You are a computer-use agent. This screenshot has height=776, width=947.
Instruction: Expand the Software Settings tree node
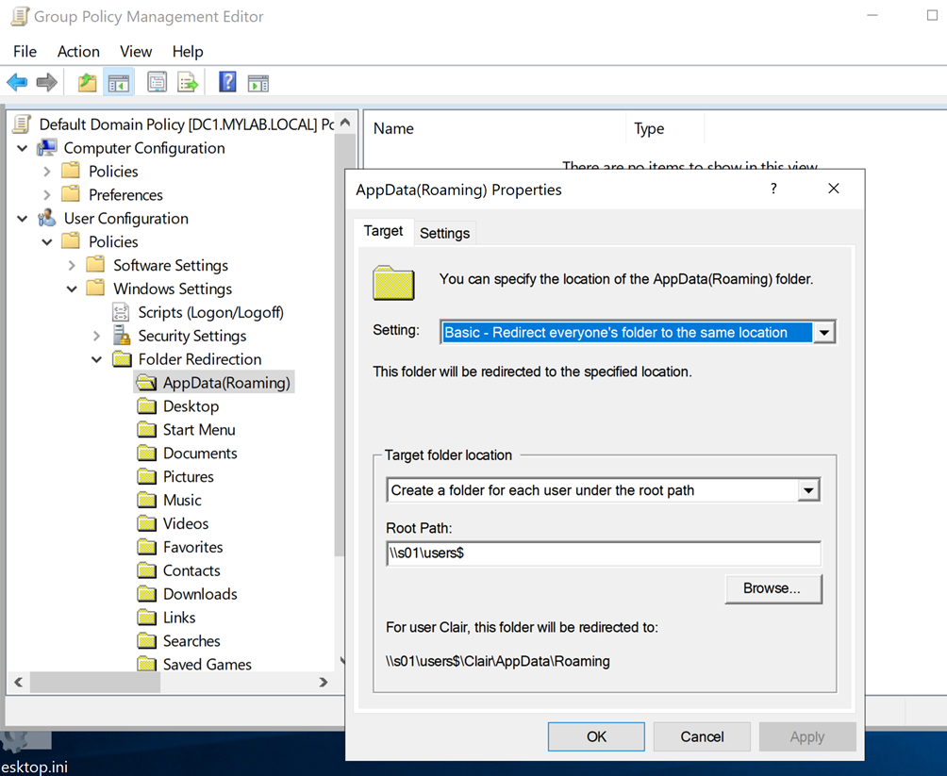(73, 266)
